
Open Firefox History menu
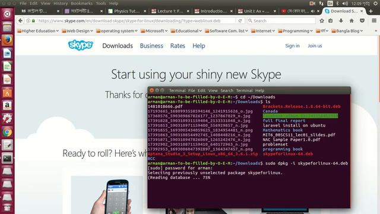click(x=61, y=4)
